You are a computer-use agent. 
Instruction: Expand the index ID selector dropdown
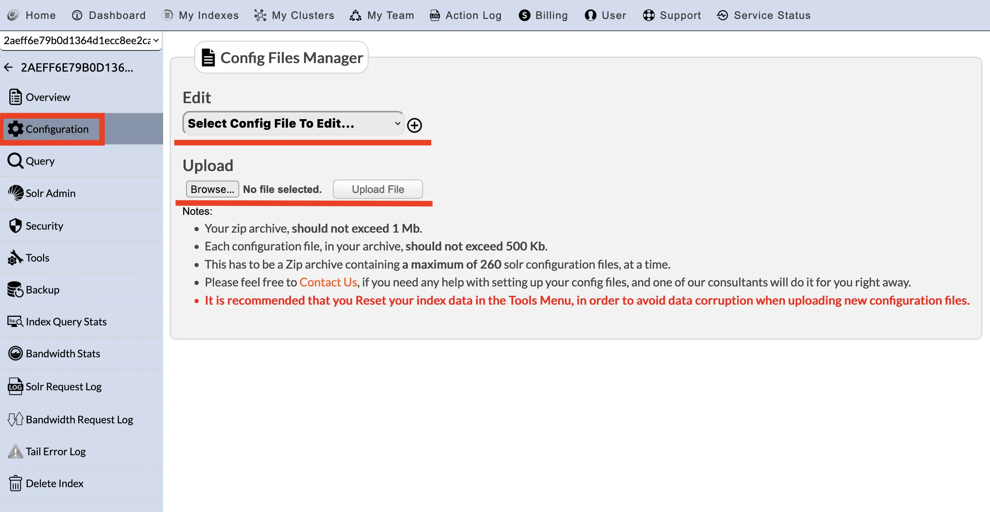pyautogui.click(x=81, y=40)
